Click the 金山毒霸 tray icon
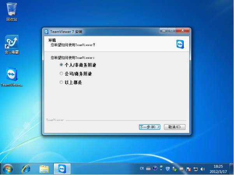This screenshot has height=175, width=234. tap(167, 169)
